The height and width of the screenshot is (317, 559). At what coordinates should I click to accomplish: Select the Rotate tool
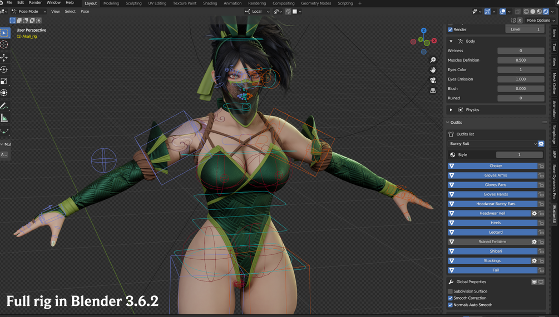coord(4,69)
